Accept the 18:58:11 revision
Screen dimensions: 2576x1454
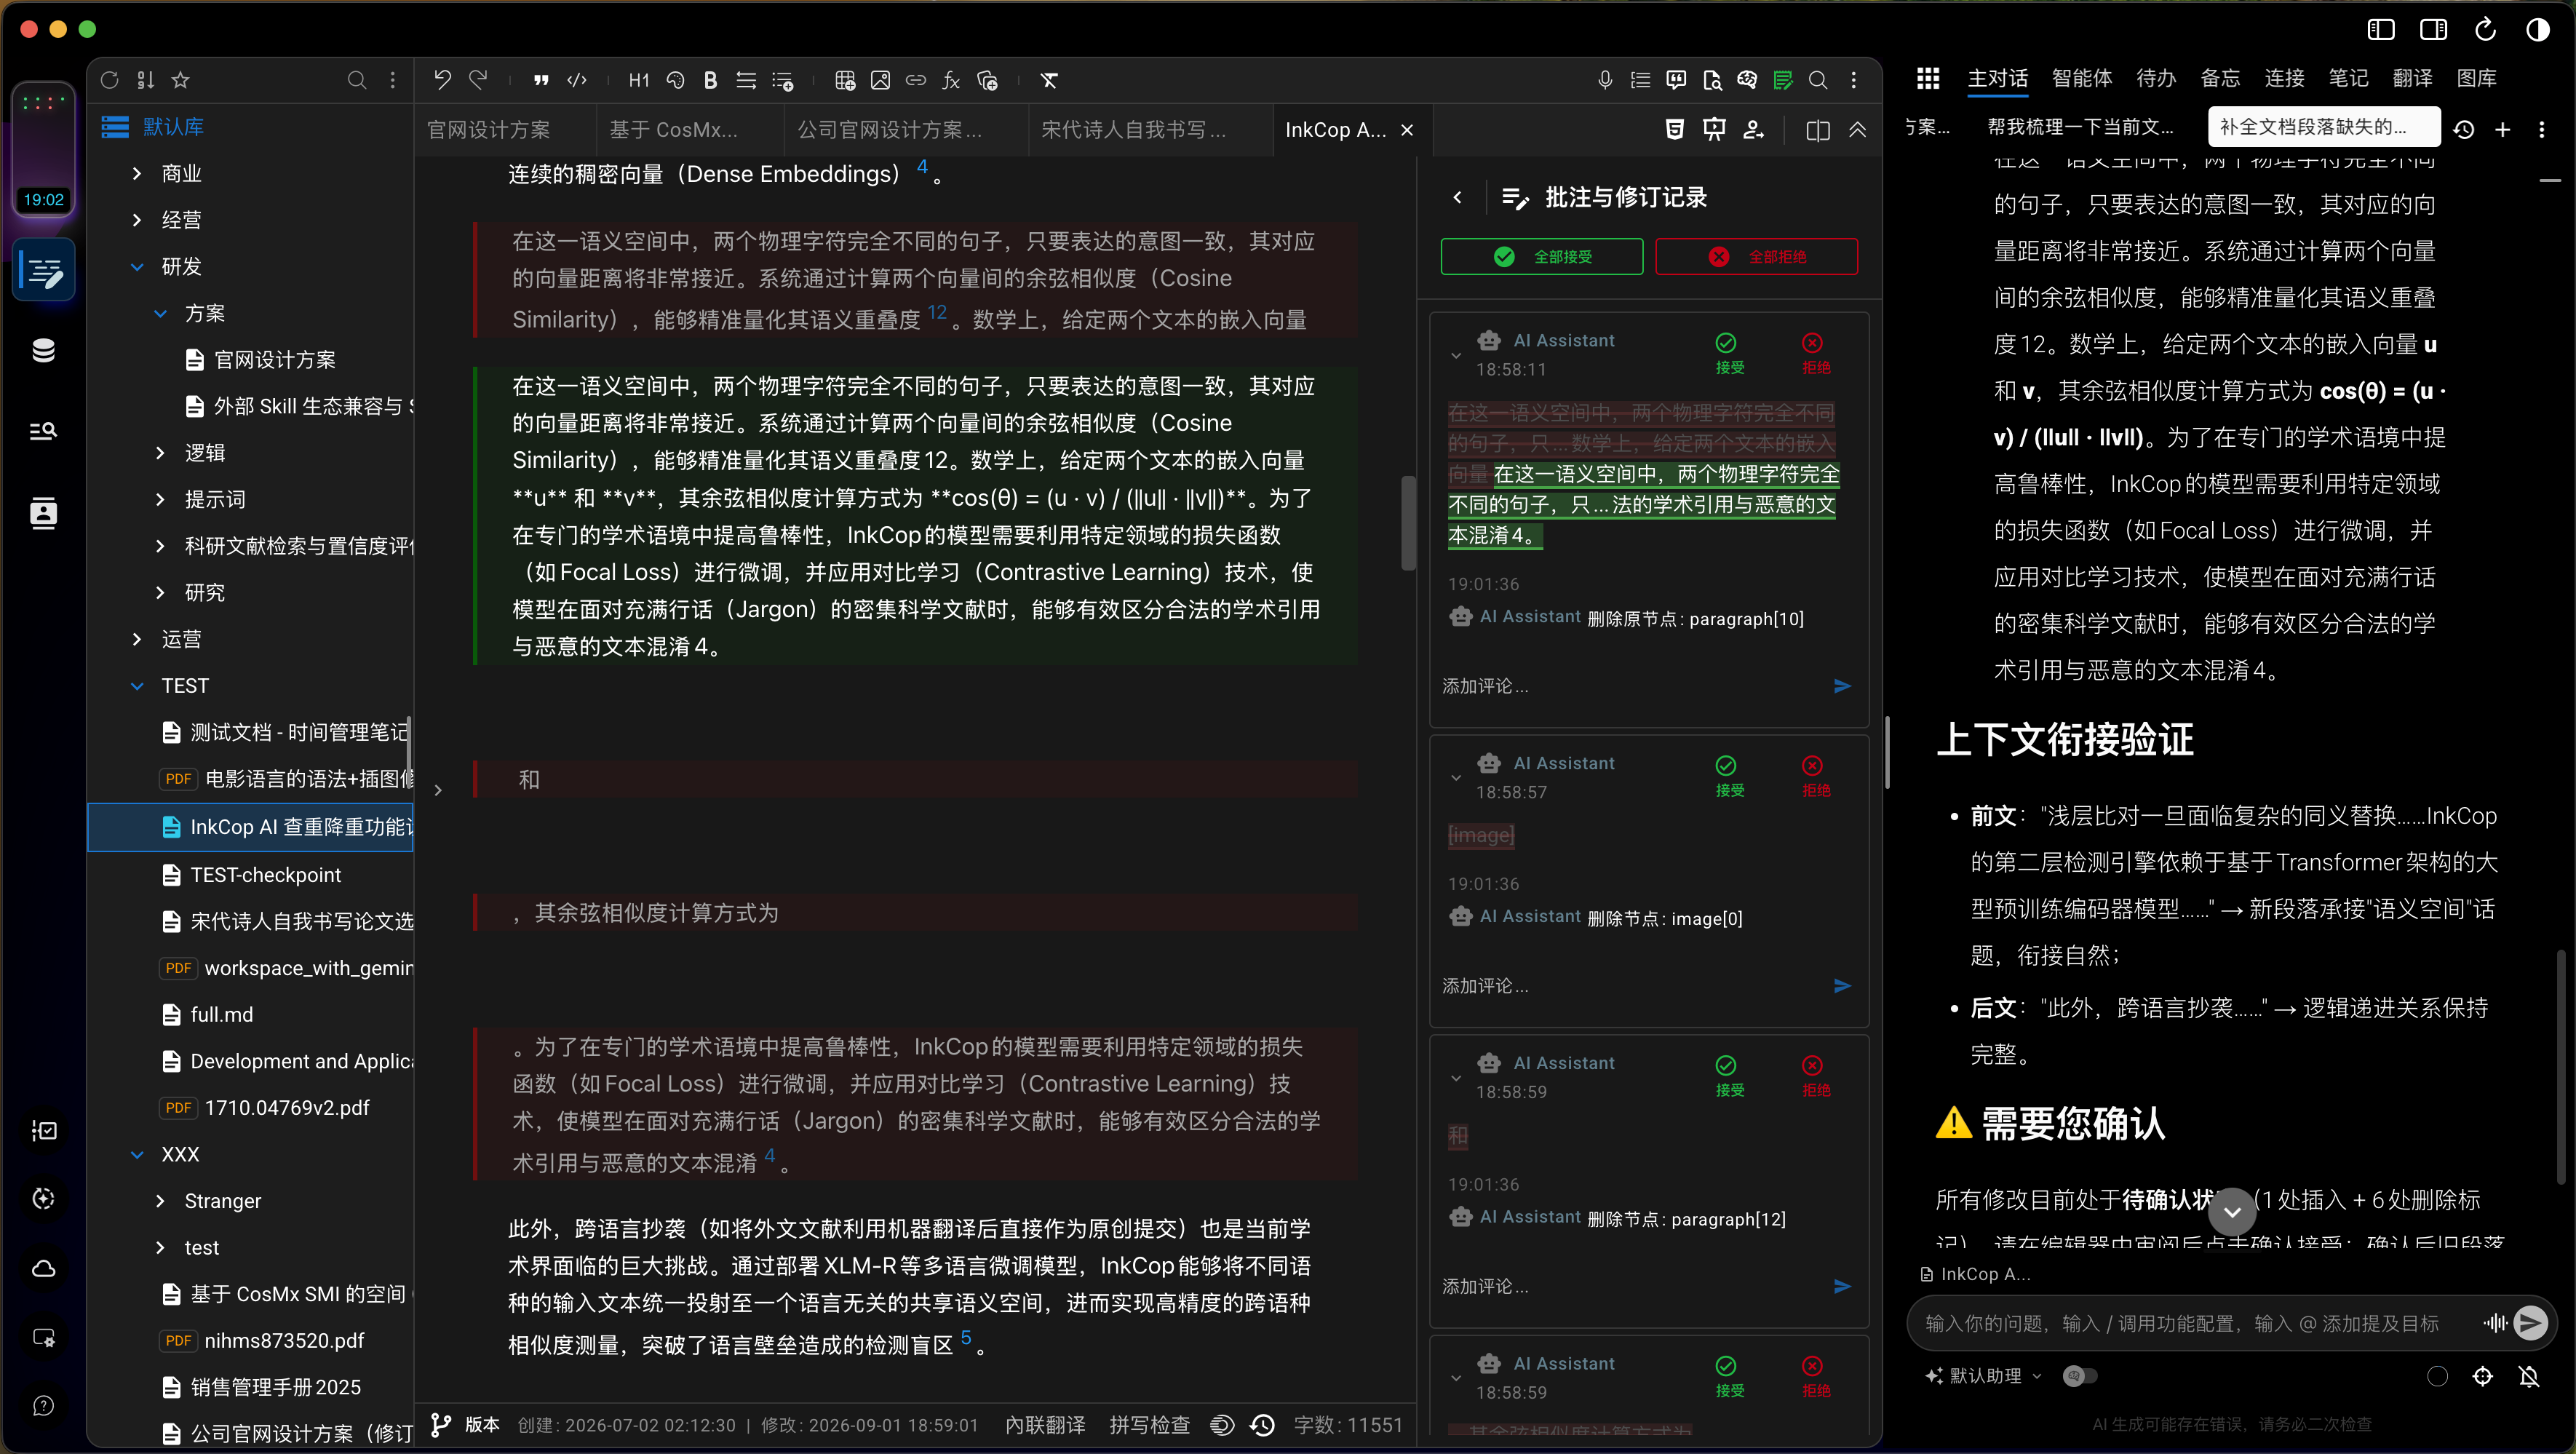pyautogui.click(x=1729, y=354)
